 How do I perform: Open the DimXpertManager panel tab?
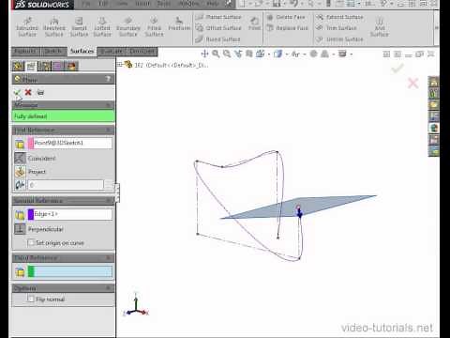point(57,66)
